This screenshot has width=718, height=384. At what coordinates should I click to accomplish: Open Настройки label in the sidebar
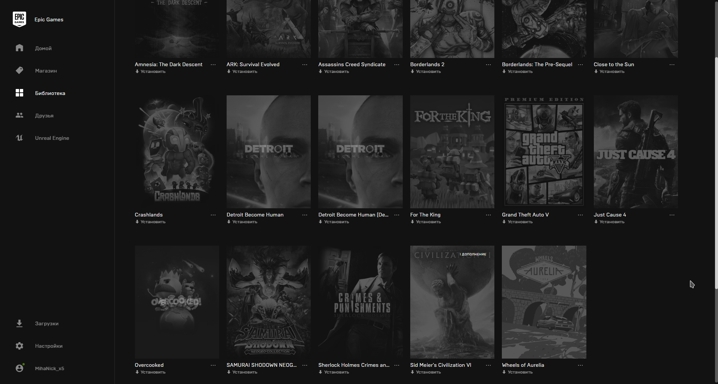pyautogui.click(x=49, y=346)
